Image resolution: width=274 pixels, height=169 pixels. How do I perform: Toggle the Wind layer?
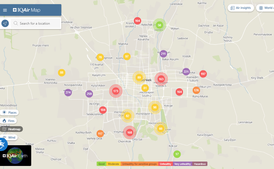pyautogui.click(x=9, y=137)
